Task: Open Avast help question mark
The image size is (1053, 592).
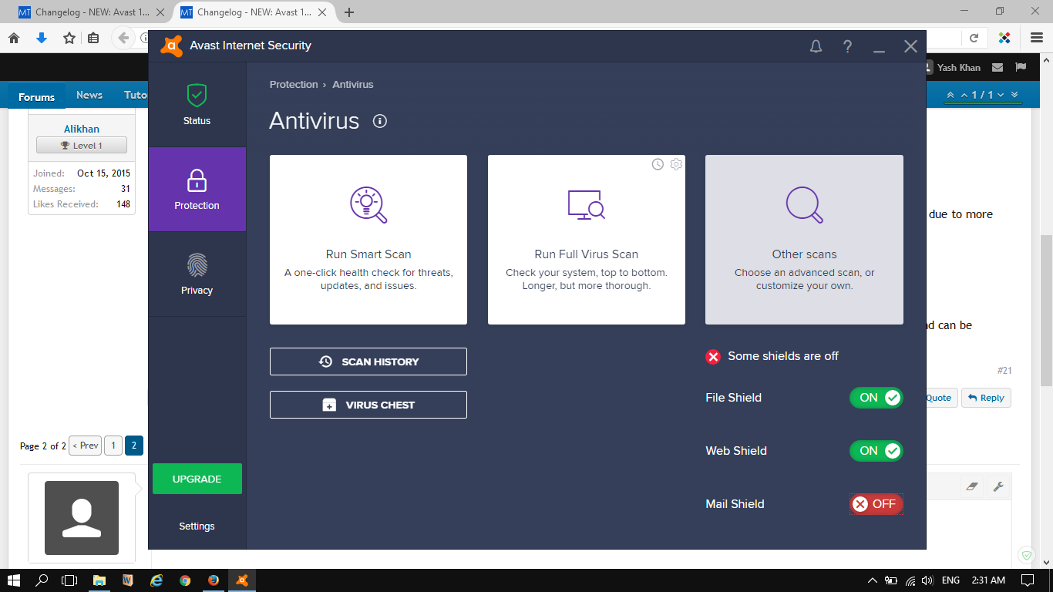Action: coord(848,47)
